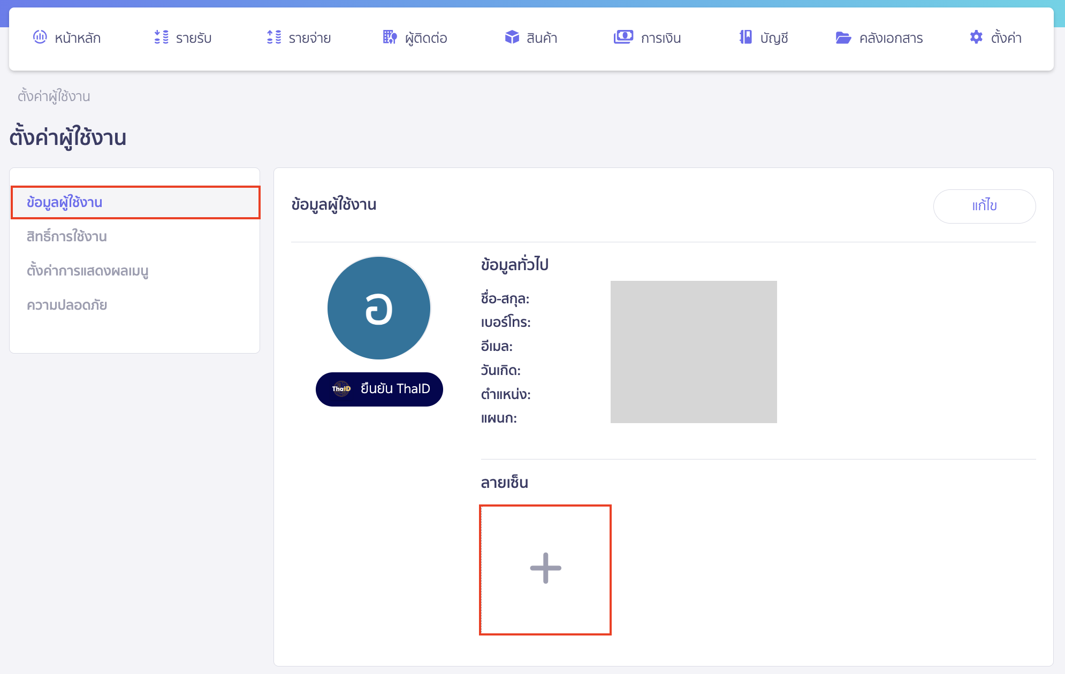Viewport: 1065px width, 674px height.
Task: Click the ยืนยัน ThaID button
Action: 379,389
